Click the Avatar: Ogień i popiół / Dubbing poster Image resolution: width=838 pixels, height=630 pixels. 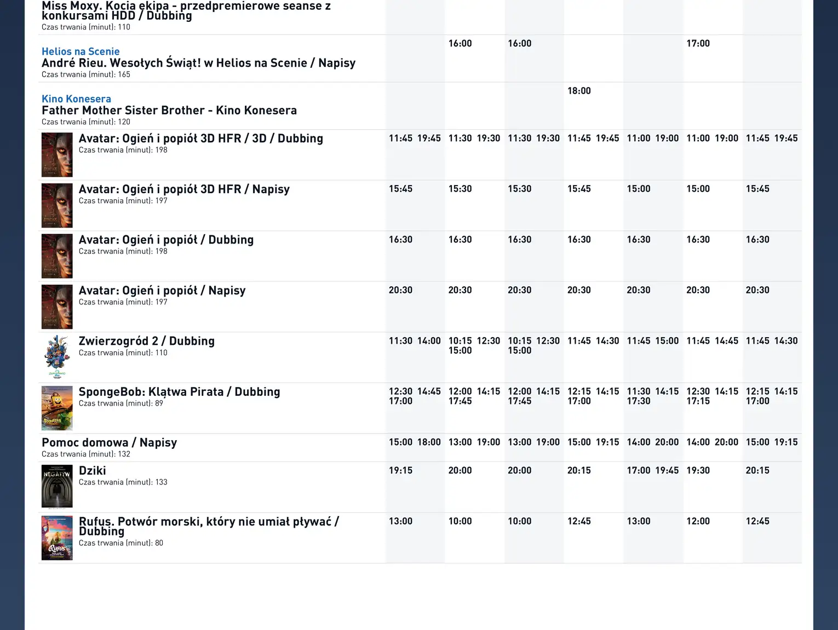pos(57,256)
